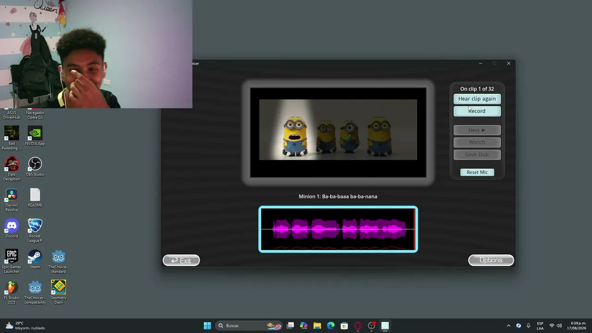Start recording with Record button
This screenshot has height=333, width=592.
point(477,111)
